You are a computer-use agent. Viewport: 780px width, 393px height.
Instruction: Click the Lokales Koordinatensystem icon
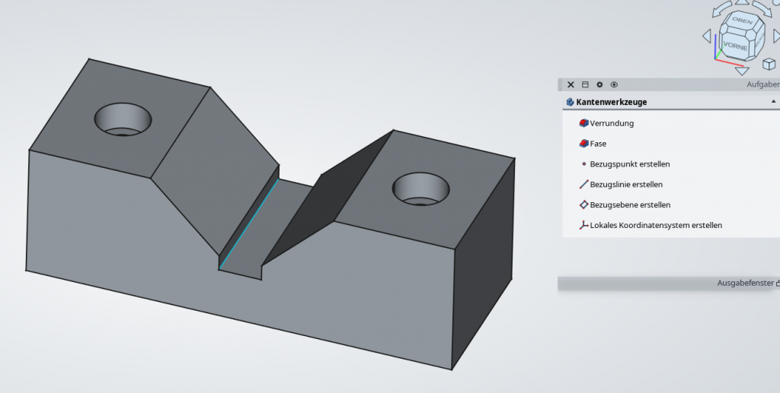pos(583,226)
